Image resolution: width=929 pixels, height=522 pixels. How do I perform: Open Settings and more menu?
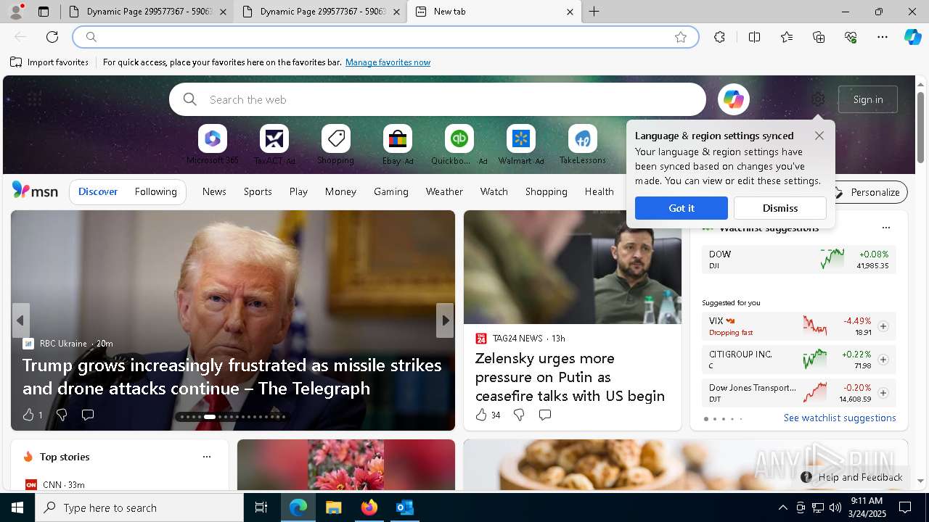883,37
